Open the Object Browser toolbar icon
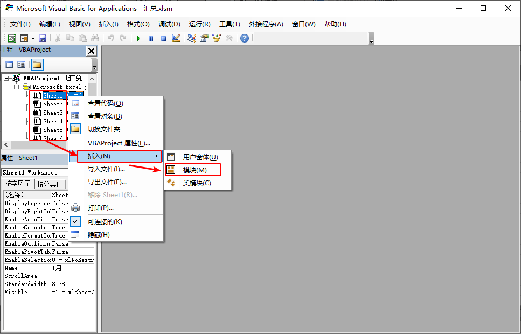 coord(217,38)
